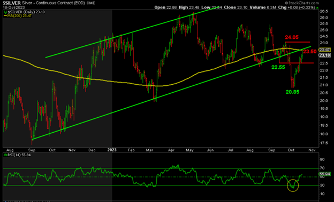Image resolution: width=334 pixels, height=202 pixels.
Task: Click the '$SILVER (Daily) 23.10' legend label
Action: coord(26,12)
